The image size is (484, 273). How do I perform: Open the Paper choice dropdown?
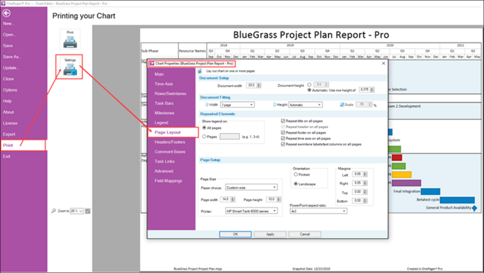click(x=251, y=187)
